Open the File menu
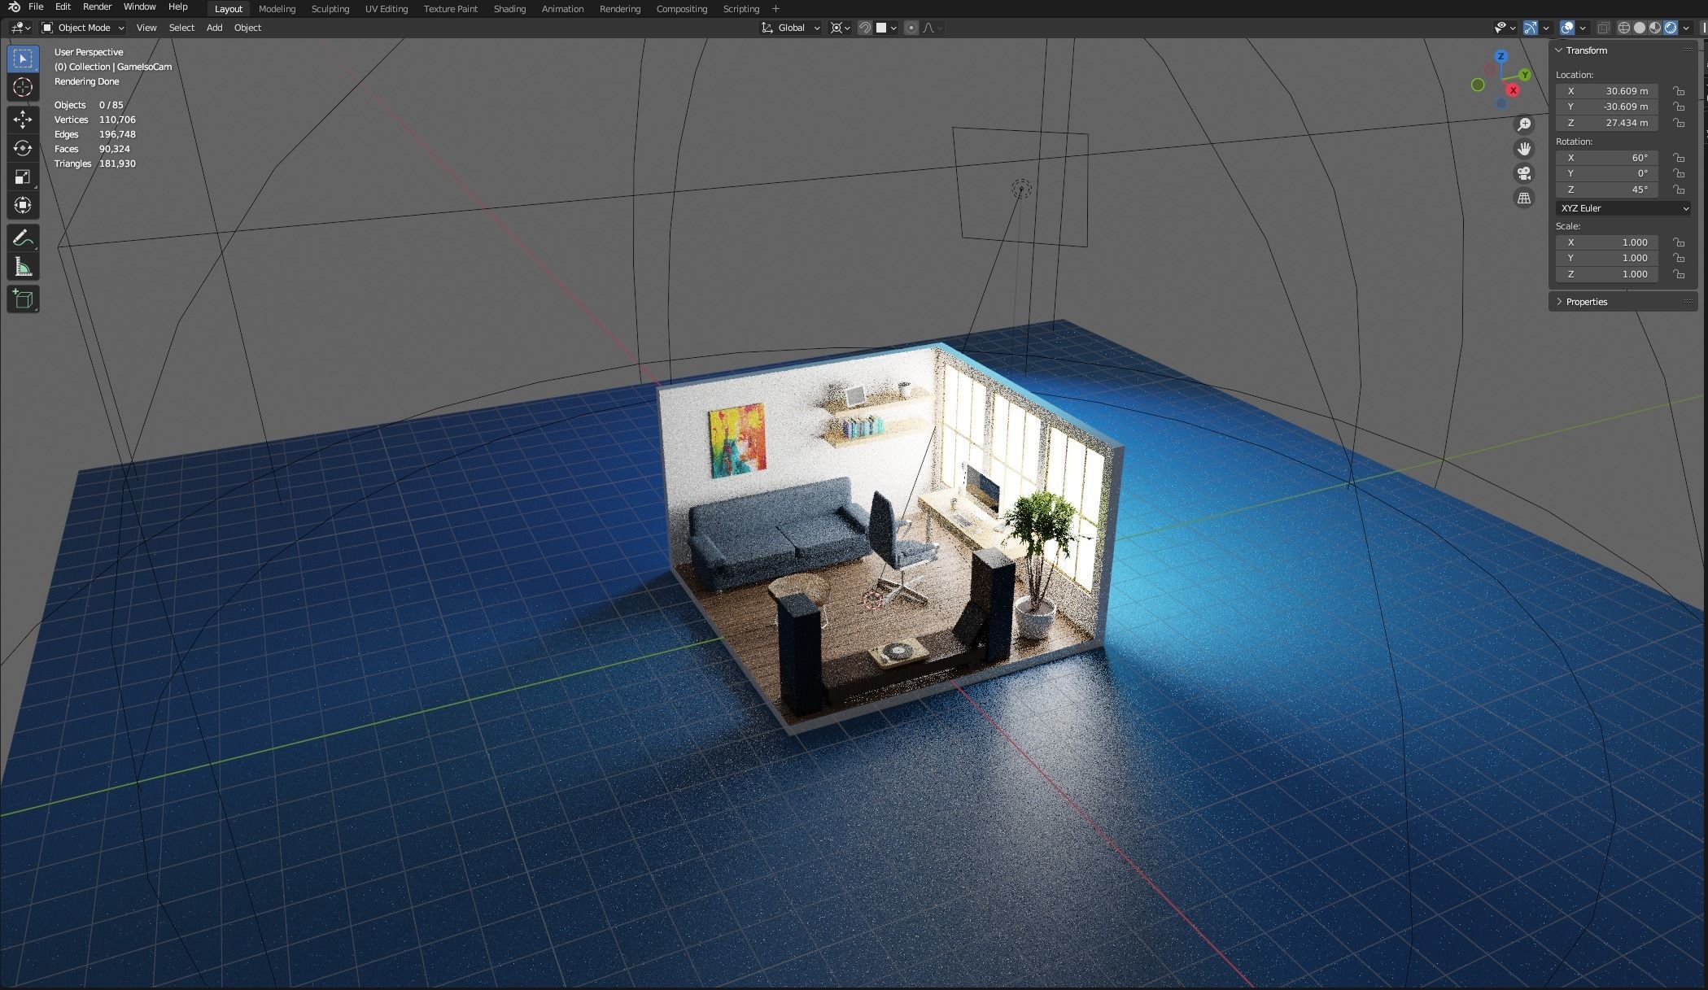This screenshot has height=990, width=1708. (x=36, y=7)
